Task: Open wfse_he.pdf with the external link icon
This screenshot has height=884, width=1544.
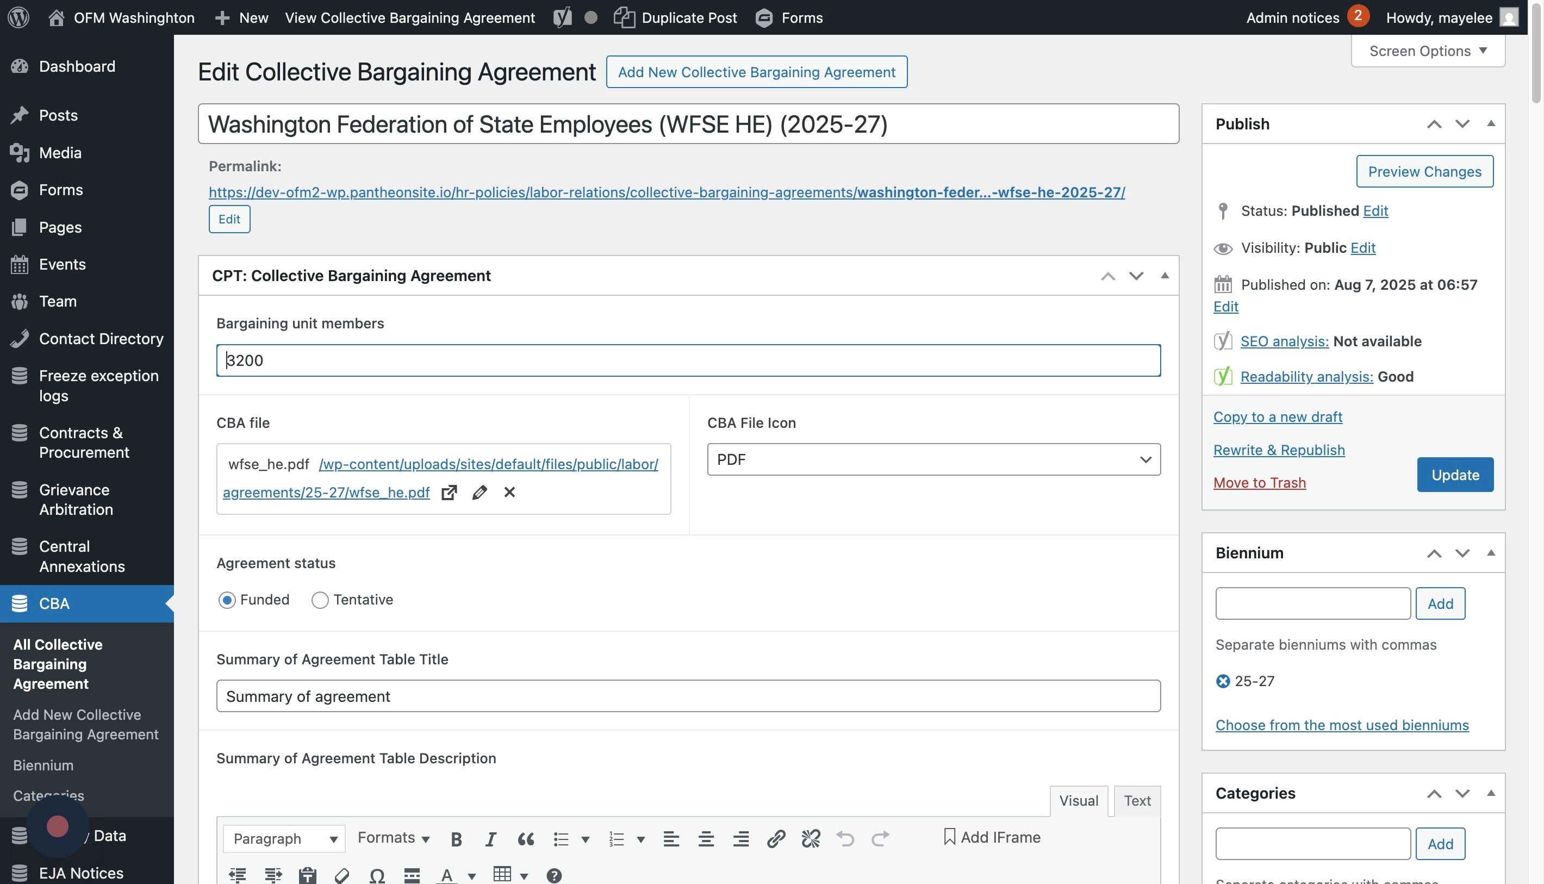Action: [449, 493]
